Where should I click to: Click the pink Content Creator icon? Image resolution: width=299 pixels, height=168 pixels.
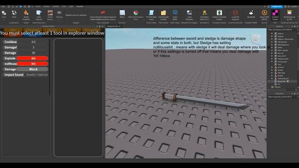tap(275, 13)
